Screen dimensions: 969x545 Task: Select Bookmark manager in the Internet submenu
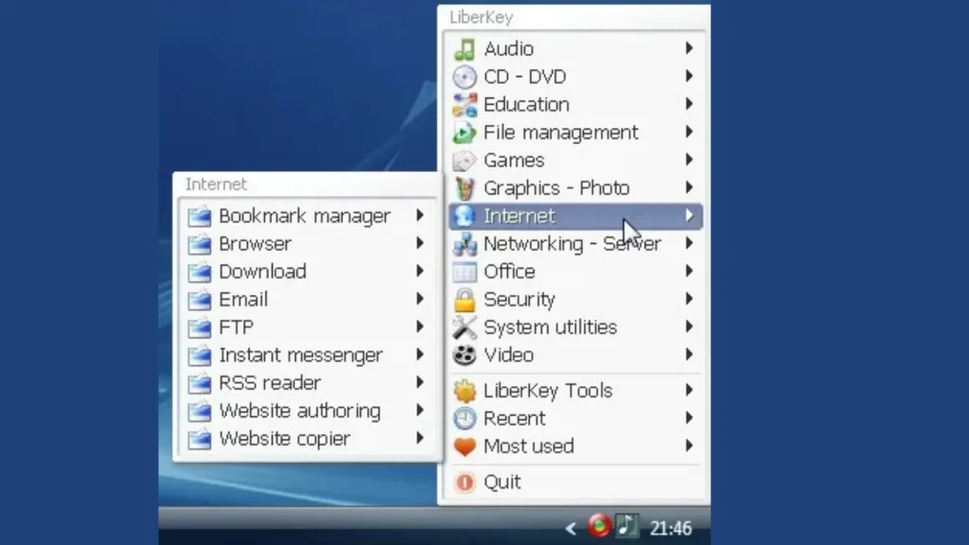click(305, 216)
